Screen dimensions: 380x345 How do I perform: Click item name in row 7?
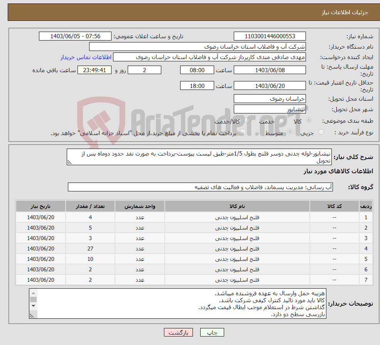[x=237, y=280]
